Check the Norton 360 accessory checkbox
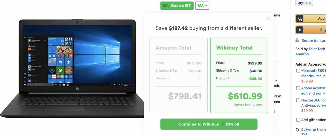The image size is (326, 135). tap(298, 100)
